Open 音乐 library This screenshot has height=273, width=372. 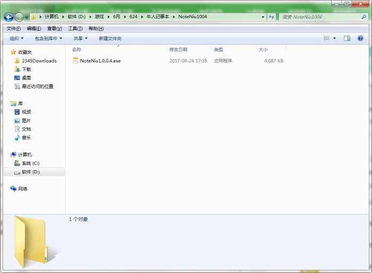click(27, 137)
